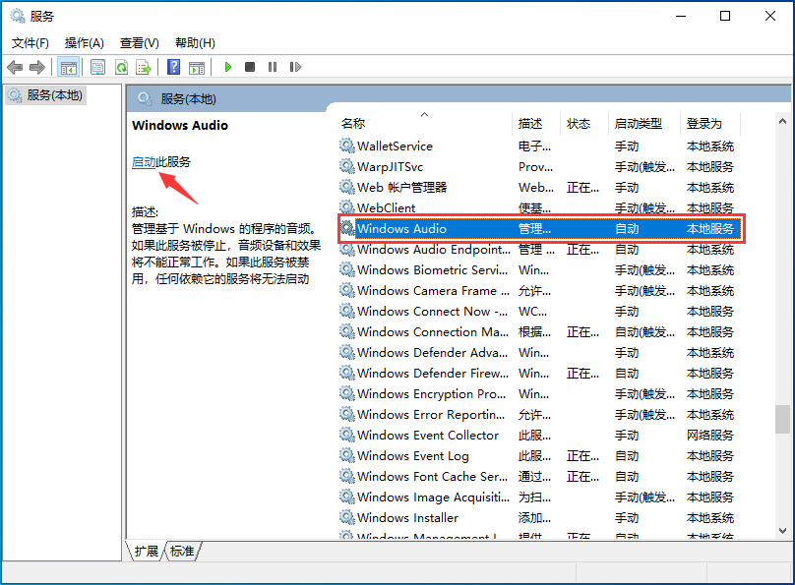Click 网络服务 in Windows Event Collector row
Viewport: 795px width, 585px height.
tap(709, 436)
